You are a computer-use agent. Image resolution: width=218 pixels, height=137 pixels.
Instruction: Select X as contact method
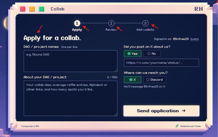[132, 80]
